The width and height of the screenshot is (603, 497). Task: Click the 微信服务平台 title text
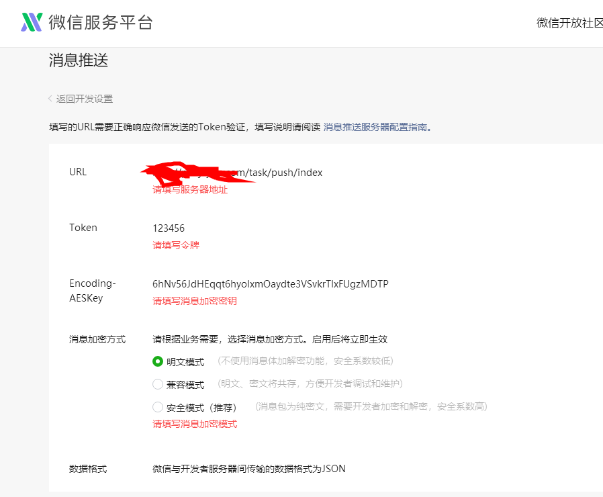[x=101, y=22]
